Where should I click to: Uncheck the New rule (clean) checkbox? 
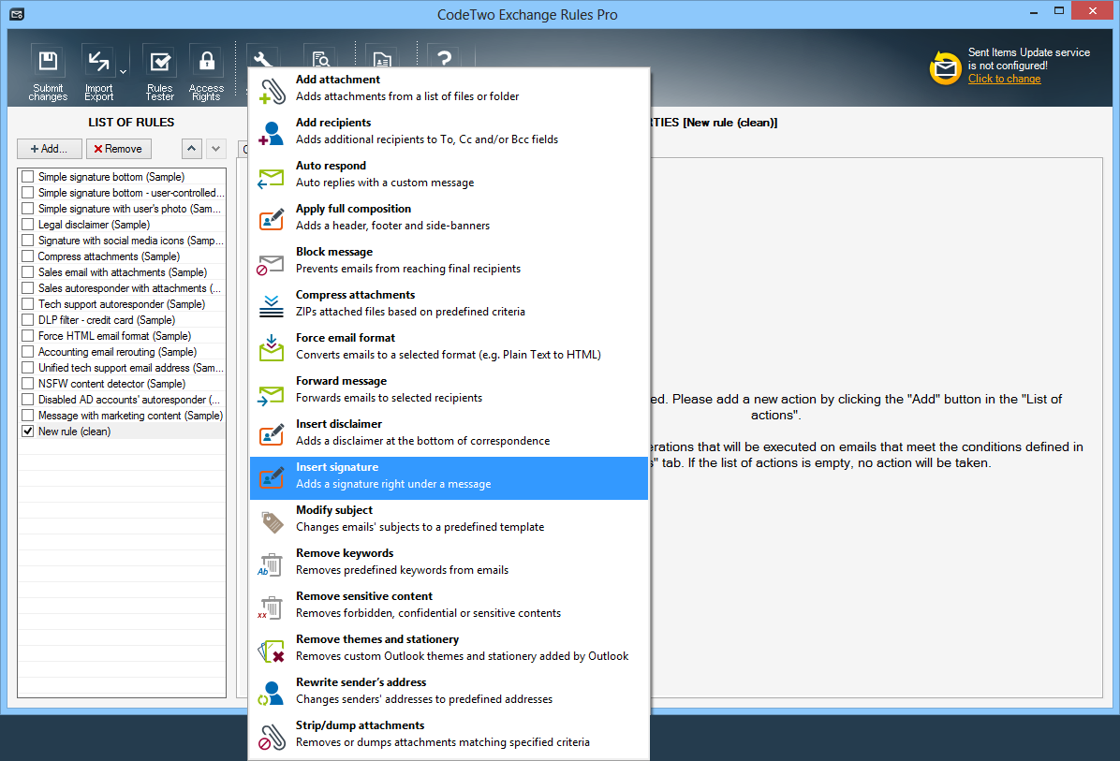point(28,432)
